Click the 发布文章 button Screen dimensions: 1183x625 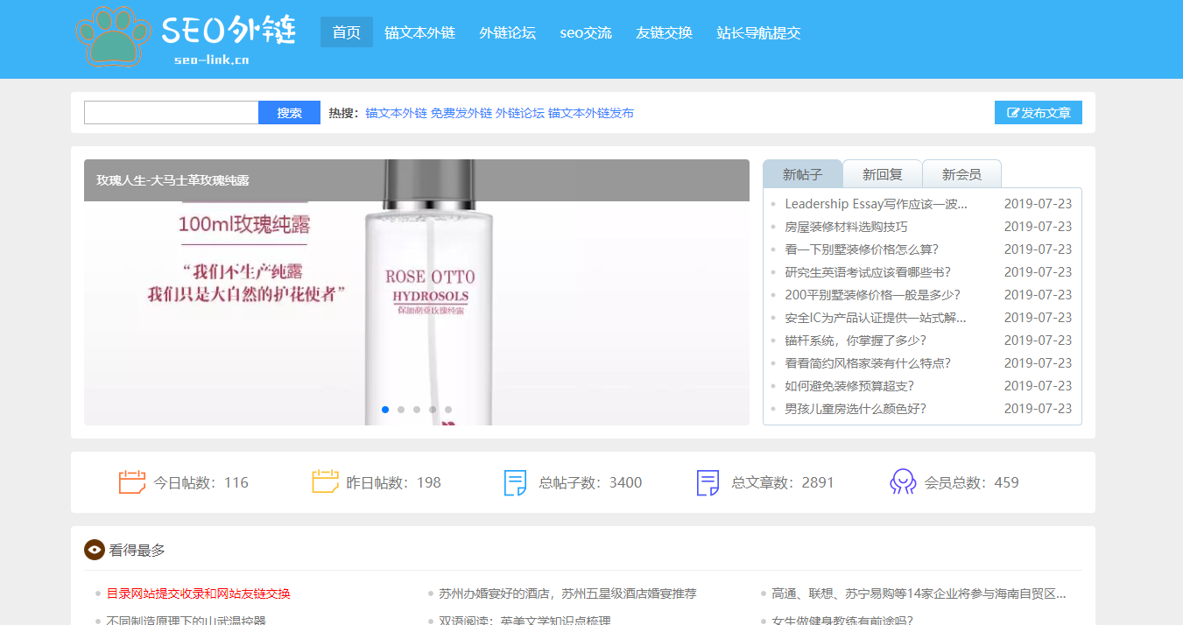(x=1039, y=113)
